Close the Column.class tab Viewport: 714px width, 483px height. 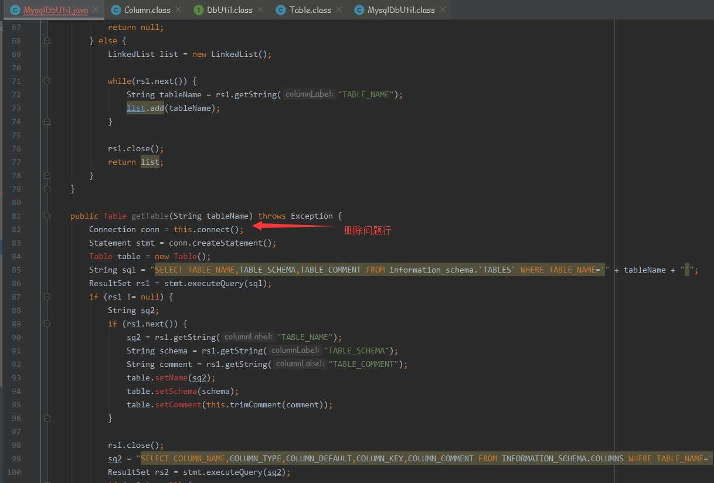point(178,9)
